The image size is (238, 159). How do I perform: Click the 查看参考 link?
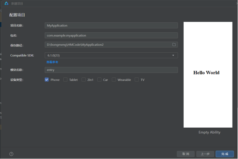[x=52, y=62]
